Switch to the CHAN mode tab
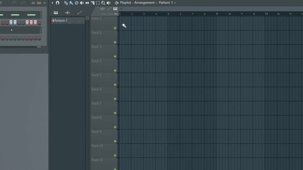303x170 pixels. point(110,14)
